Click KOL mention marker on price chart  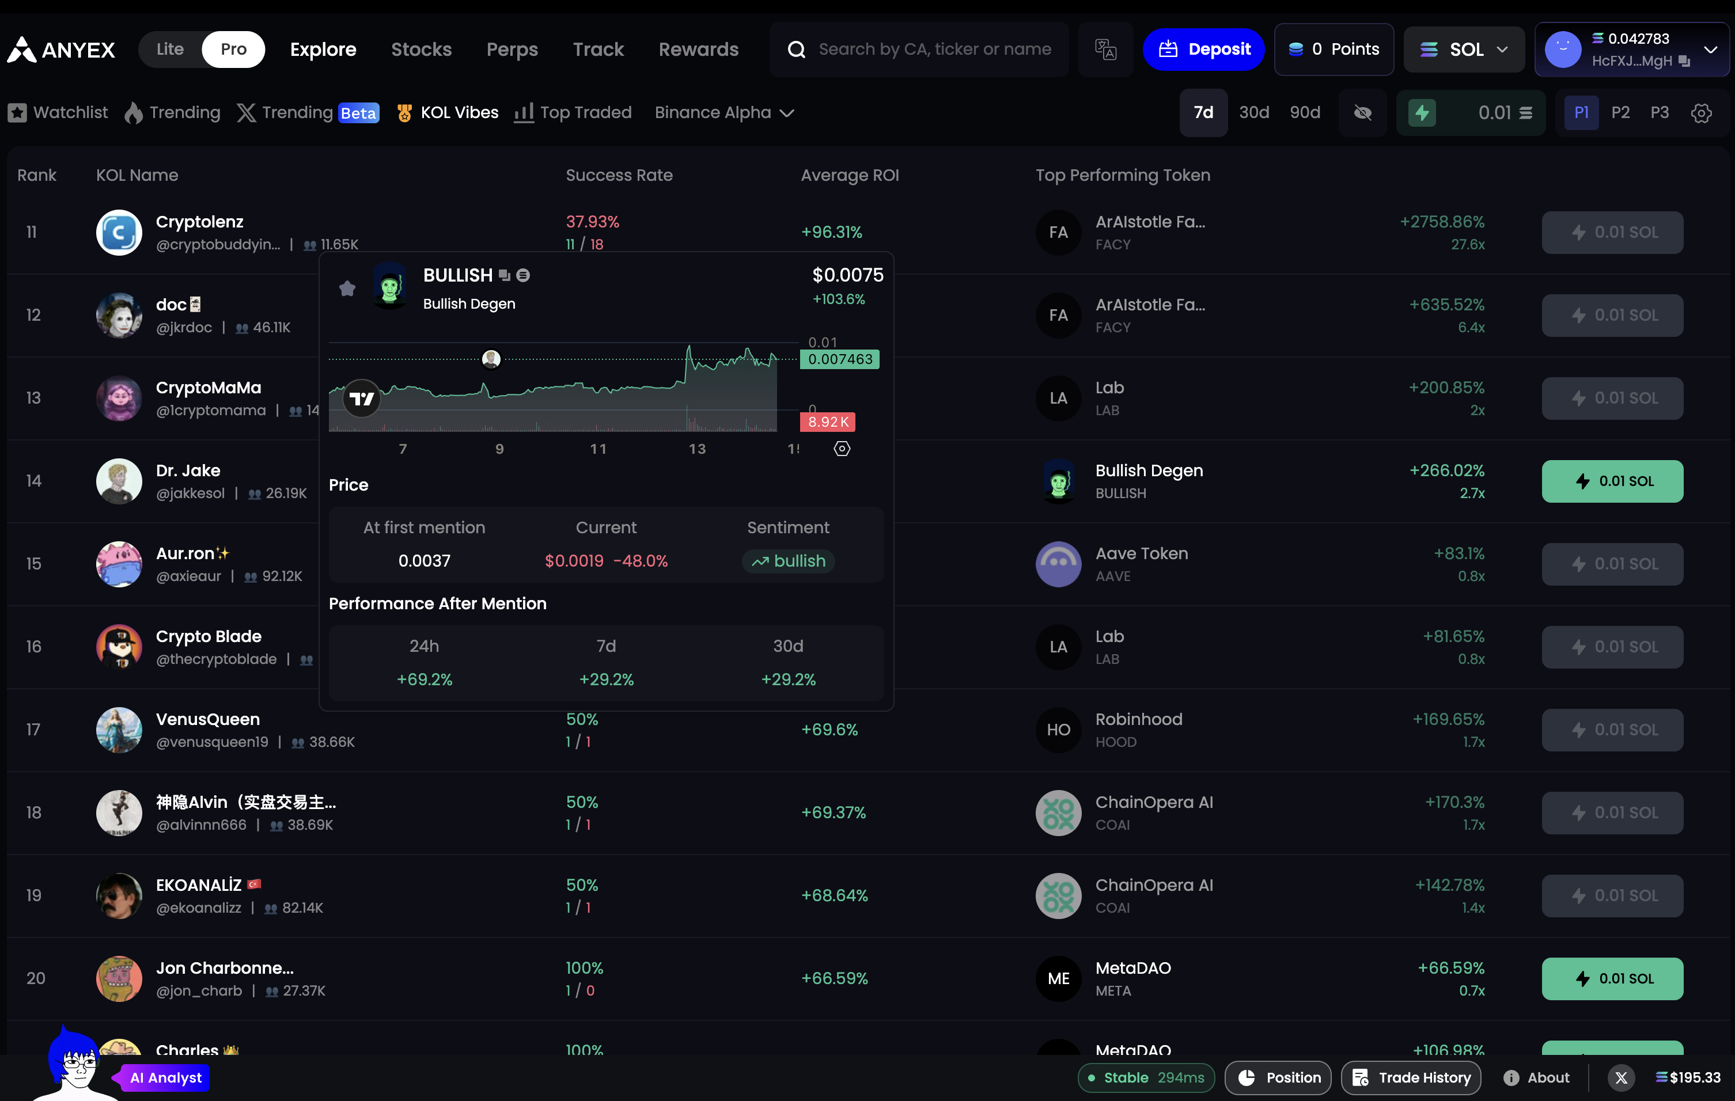tap(491, 359)
